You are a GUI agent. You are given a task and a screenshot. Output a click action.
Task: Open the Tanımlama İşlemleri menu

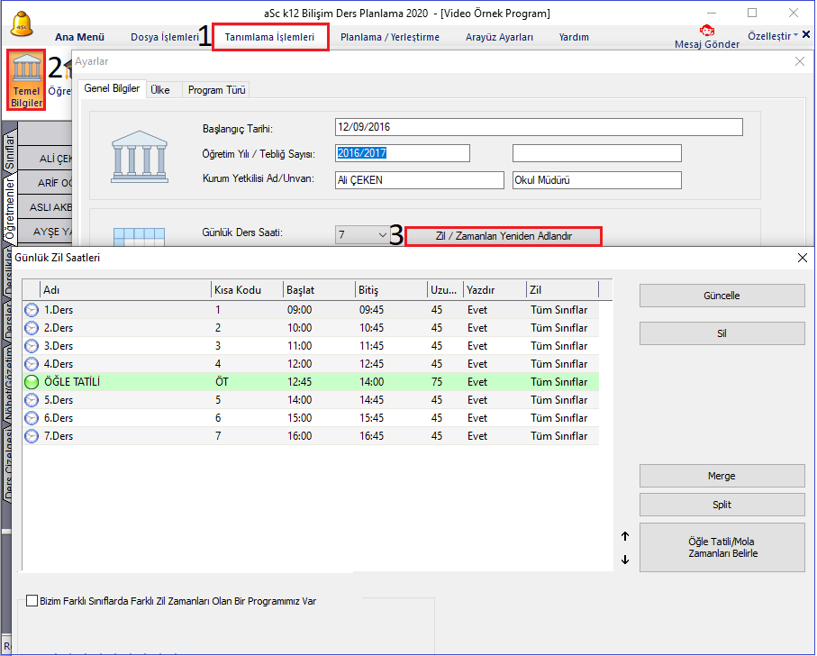click(269, 37)
